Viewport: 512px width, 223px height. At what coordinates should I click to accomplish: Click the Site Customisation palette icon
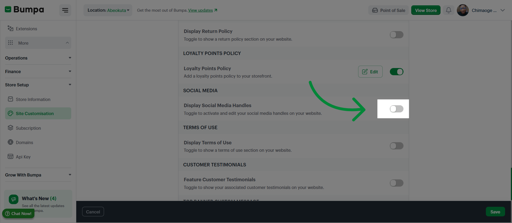(x=10, y=113)
